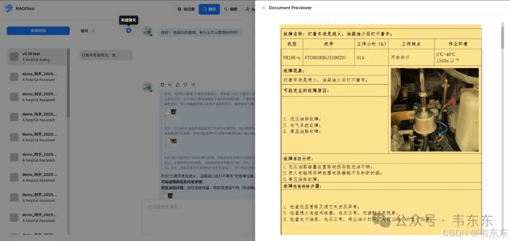Click the 故障原因分析： heading
The image size is (510, 241).
click(x=298, y=159)
